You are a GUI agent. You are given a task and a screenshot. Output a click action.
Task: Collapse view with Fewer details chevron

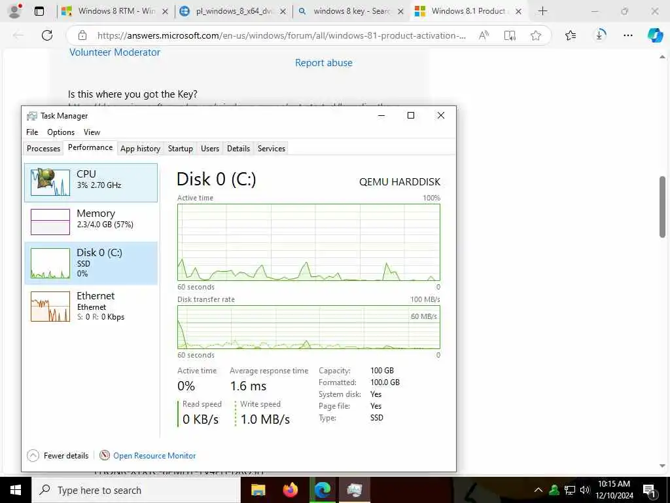pos(33,456)
